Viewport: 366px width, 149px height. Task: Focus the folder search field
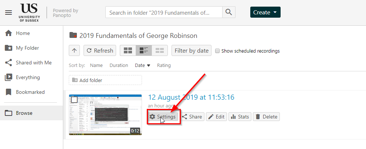tap(164, 12)
